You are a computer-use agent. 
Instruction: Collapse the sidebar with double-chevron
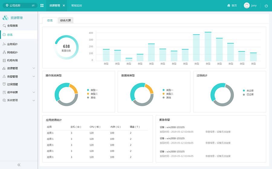(x=19, y=165)
